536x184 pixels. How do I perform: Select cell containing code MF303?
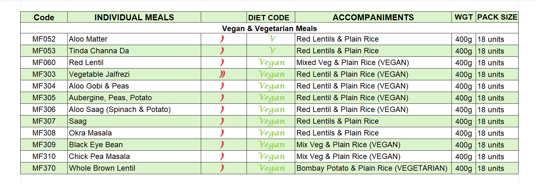click(x=44, y=74)
